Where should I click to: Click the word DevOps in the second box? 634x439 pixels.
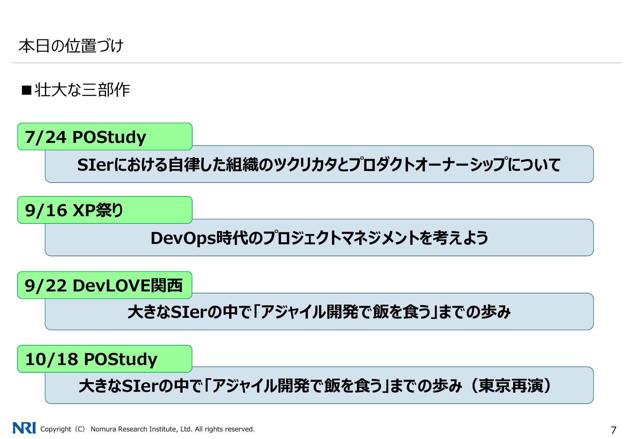click(x=183, y=238)
